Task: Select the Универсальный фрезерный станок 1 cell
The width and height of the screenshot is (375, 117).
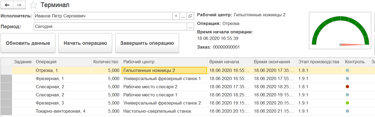Action: [x=162, y=78]
